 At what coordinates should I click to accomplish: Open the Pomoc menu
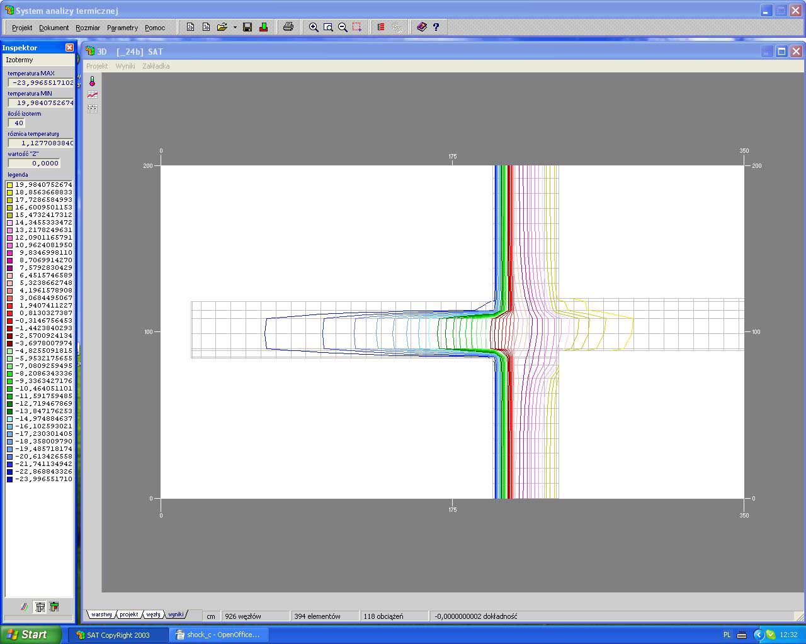click(155, 28)
